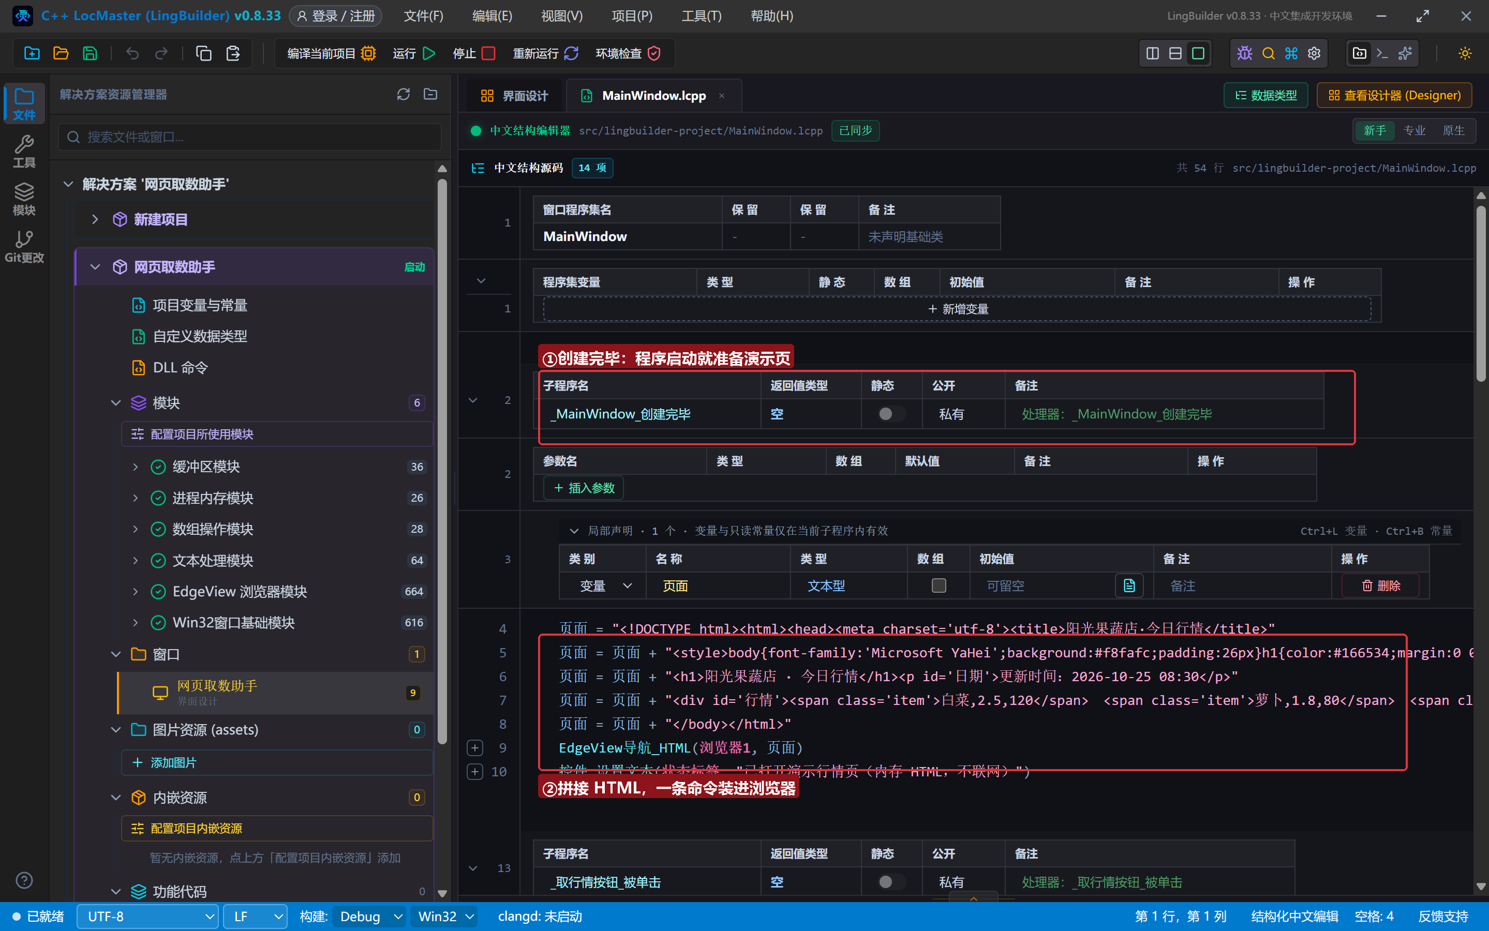Select the 新手 editor mode
Viewport: 1489px width, 931px height.
point(1375,130)
